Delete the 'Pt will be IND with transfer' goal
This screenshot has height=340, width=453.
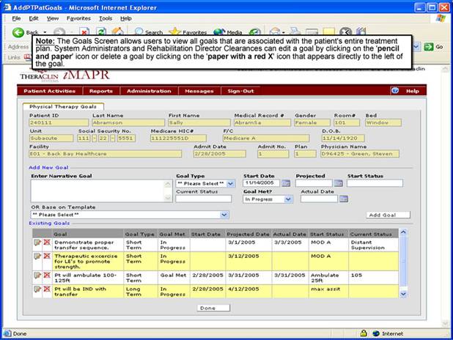[47, 289]
